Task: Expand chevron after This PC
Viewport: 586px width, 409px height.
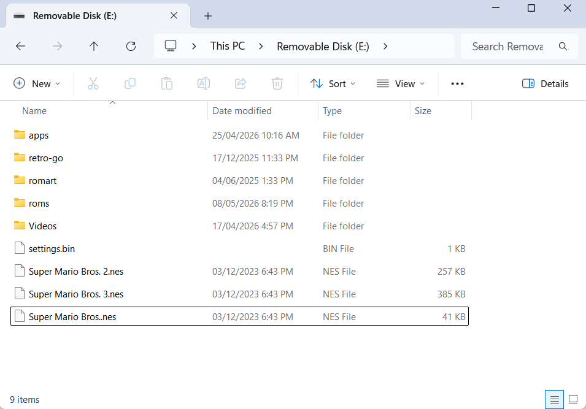Action: point(261,47)
